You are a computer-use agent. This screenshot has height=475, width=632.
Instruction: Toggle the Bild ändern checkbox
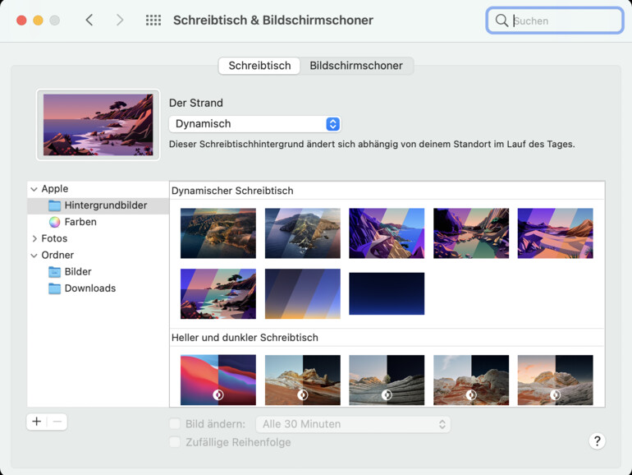175,424
